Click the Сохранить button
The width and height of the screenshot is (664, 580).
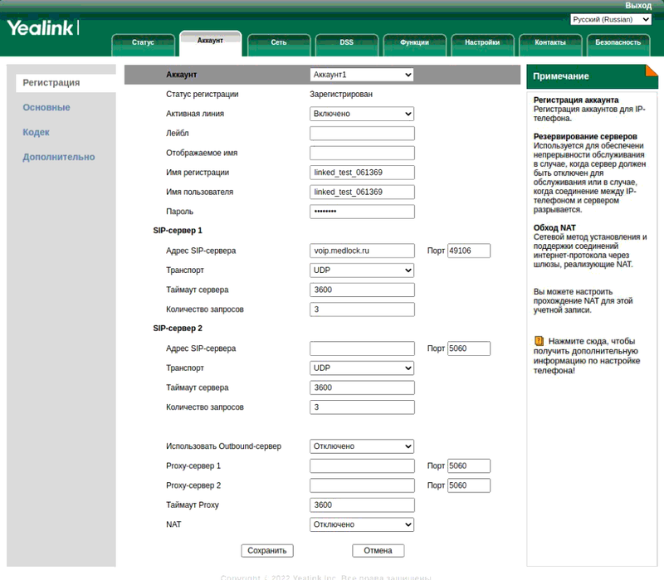click(267, 551)
